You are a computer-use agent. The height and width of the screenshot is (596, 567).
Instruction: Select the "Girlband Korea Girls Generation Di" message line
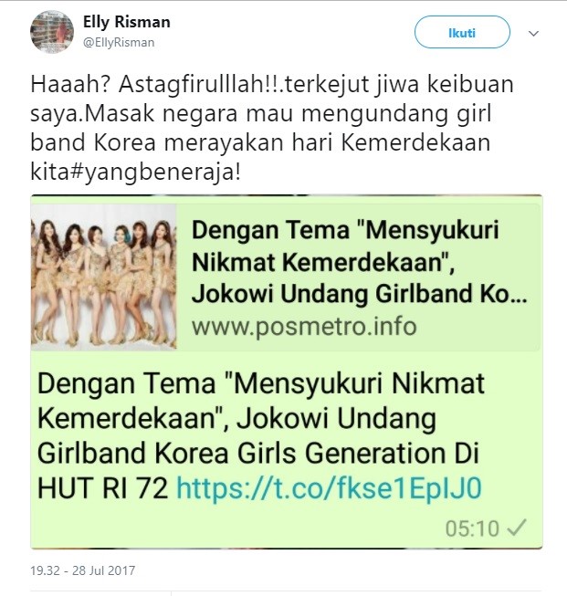(258, 453)
